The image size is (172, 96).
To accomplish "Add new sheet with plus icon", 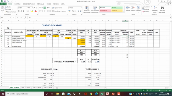I will (57, 88).
